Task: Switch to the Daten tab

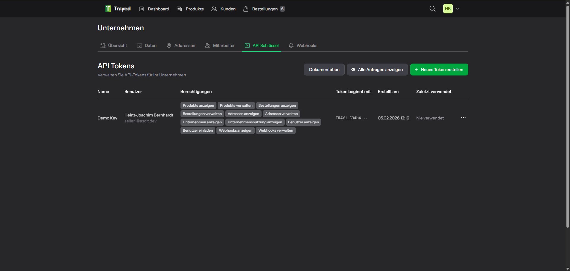Action: click(x=147, y=45)
